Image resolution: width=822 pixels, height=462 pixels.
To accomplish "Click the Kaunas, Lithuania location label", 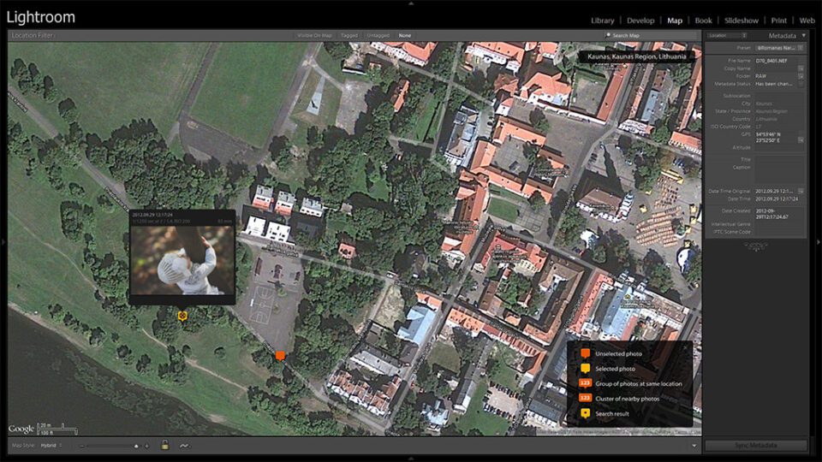I will pyautogui.click(x=636, y=56).
